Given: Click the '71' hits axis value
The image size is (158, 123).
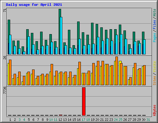Looking at the screenshot, I should 5,10.
